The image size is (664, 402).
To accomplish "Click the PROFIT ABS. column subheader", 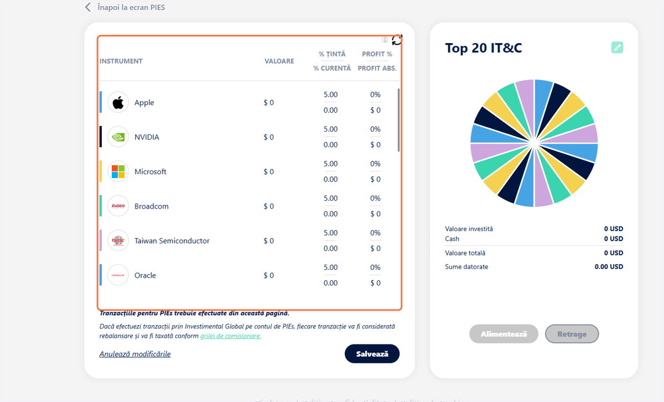I will [377, 69].
